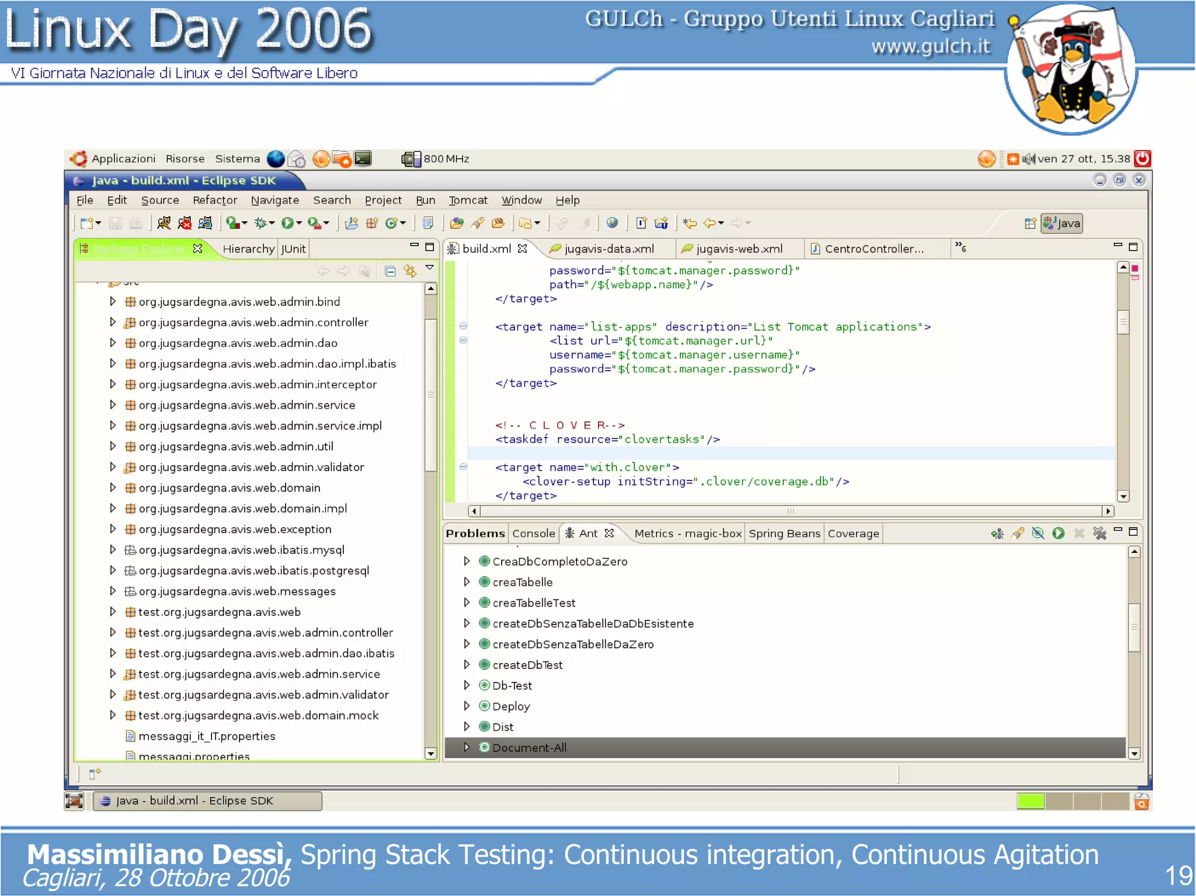Click the Open Type toolbar icon
Screen dimensions: 1196x896
457,223
